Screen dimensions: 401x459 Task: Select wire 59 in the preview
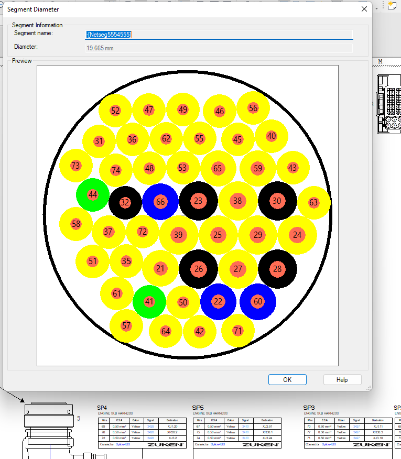click(258, 168)
